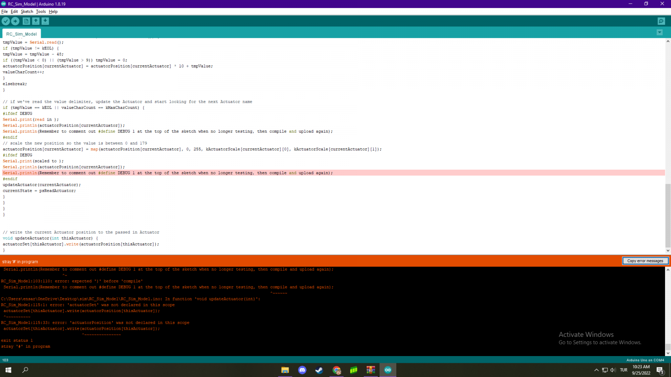Click the code editor scrollbar down arrow

[x=668, y=250]
